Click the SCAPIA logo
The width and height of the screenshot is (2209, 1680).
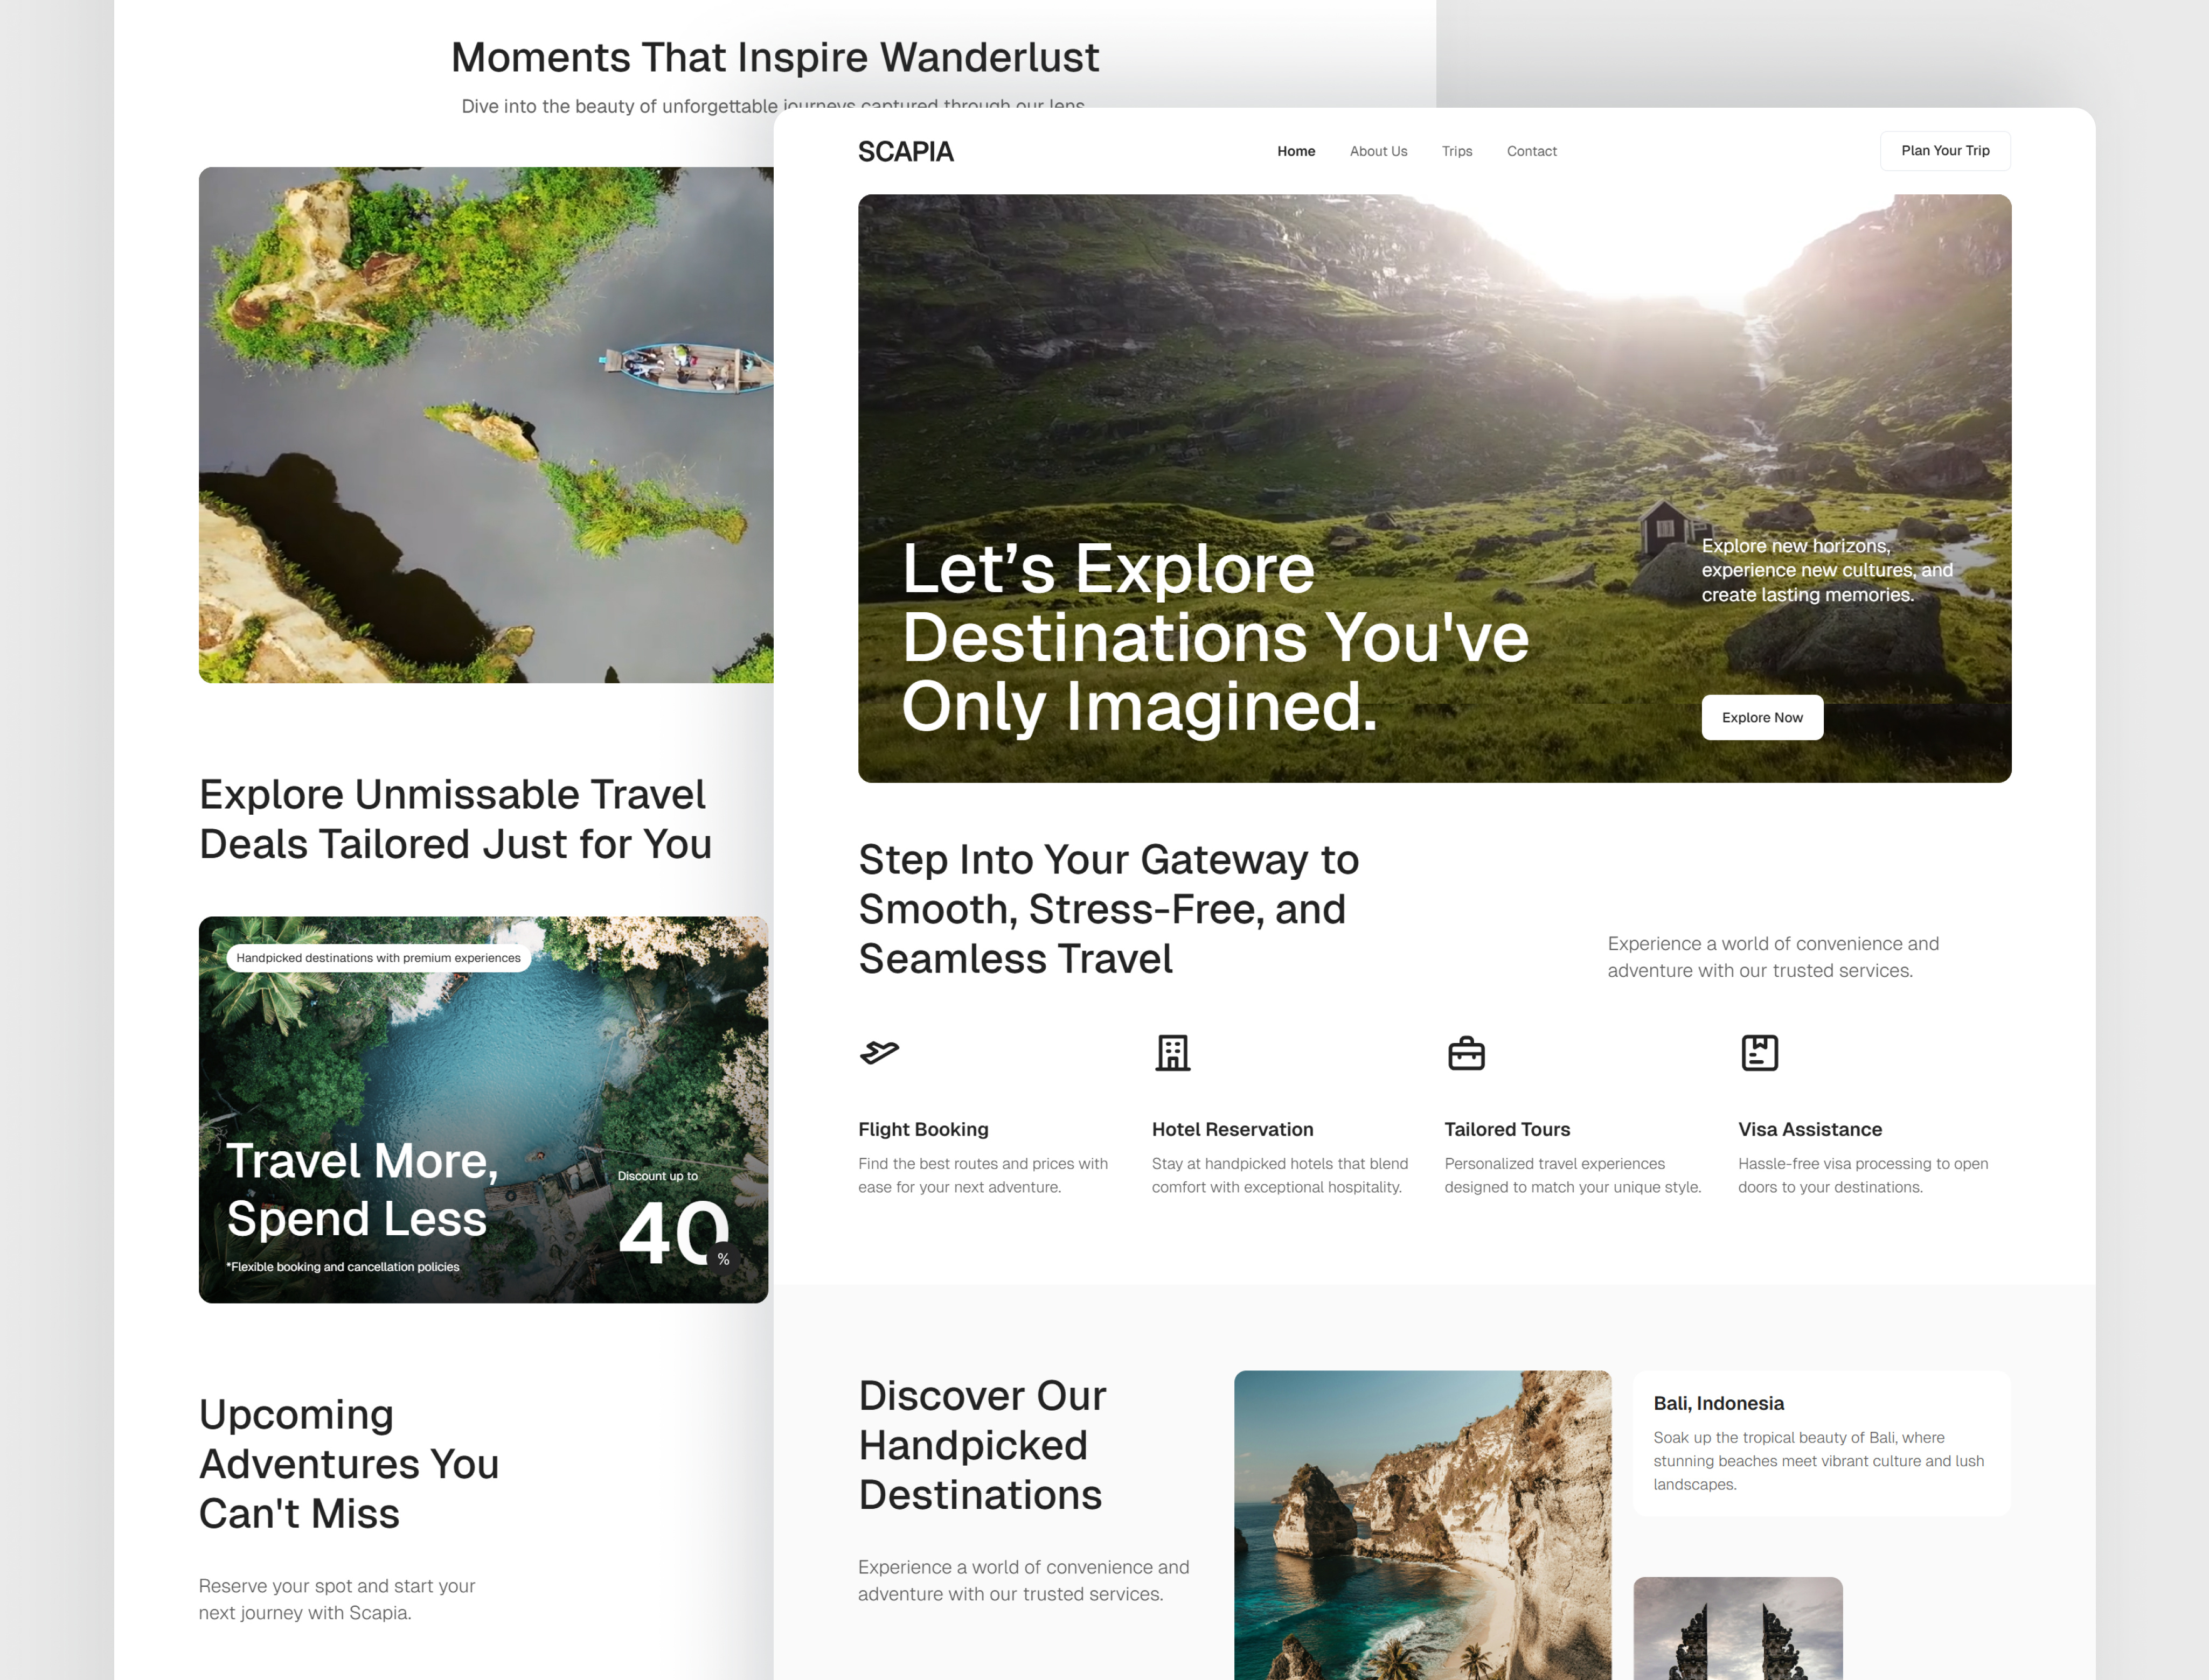click(x=906, y=151)
